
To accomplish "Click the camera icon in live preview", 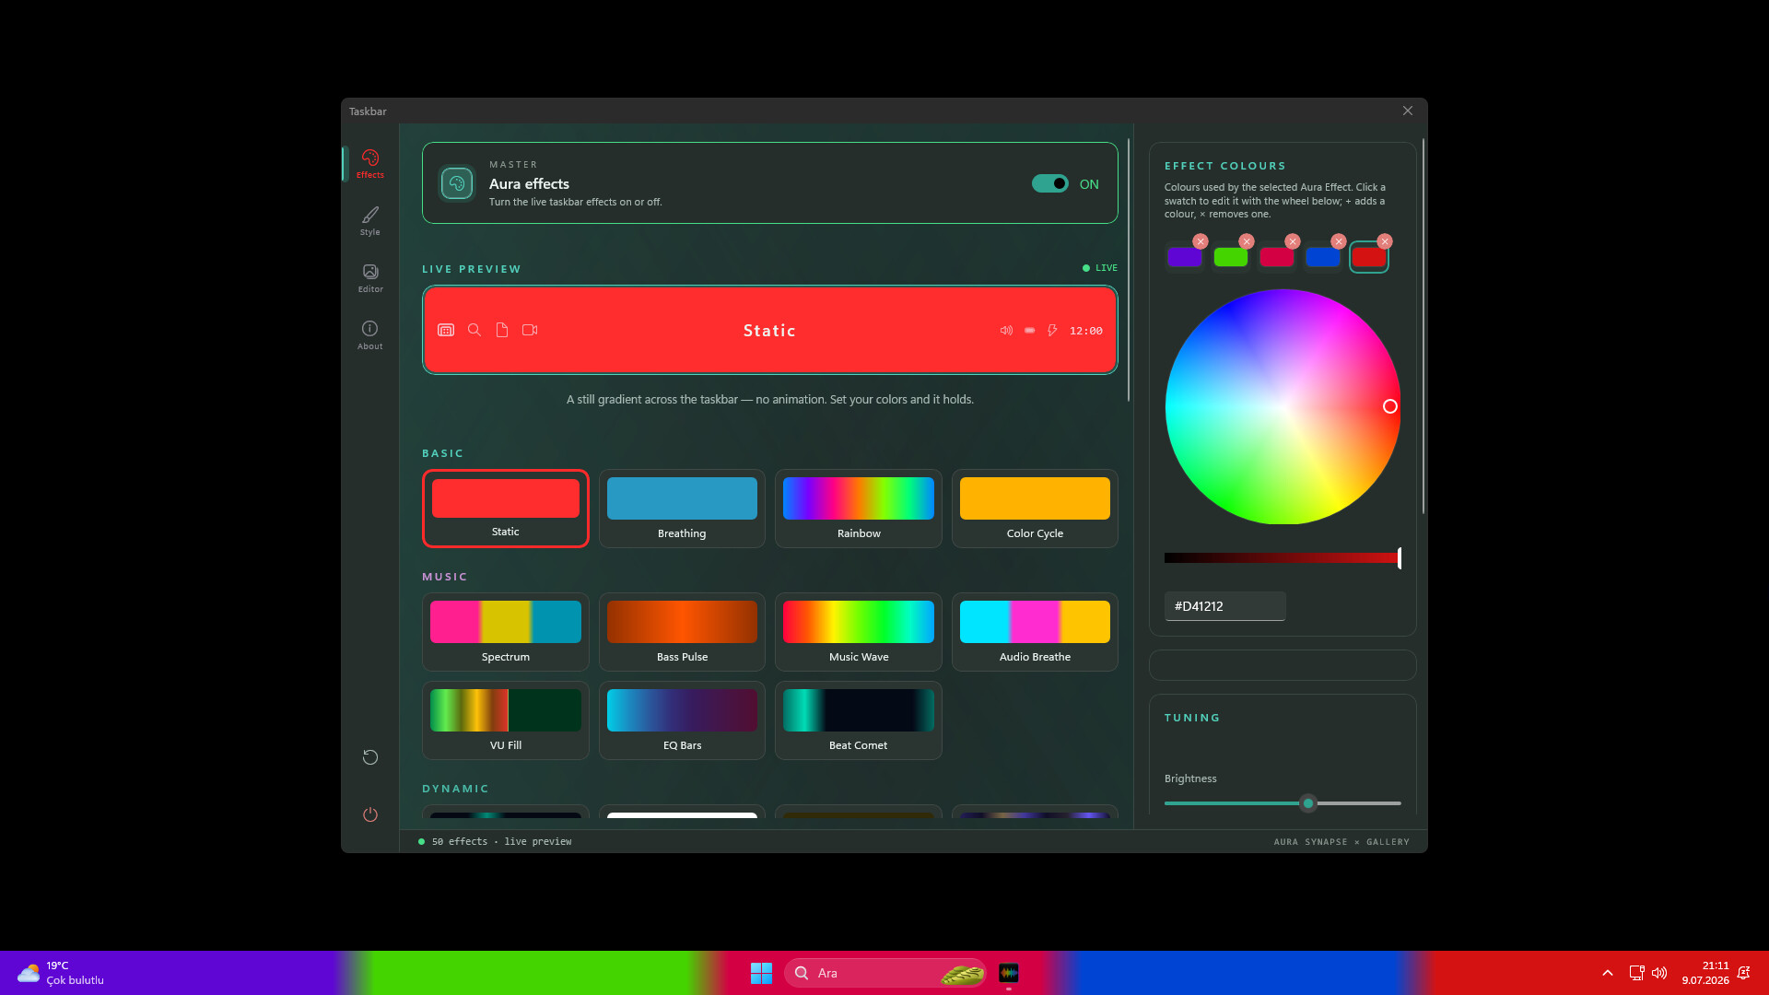I will click(x=530, y=330).
